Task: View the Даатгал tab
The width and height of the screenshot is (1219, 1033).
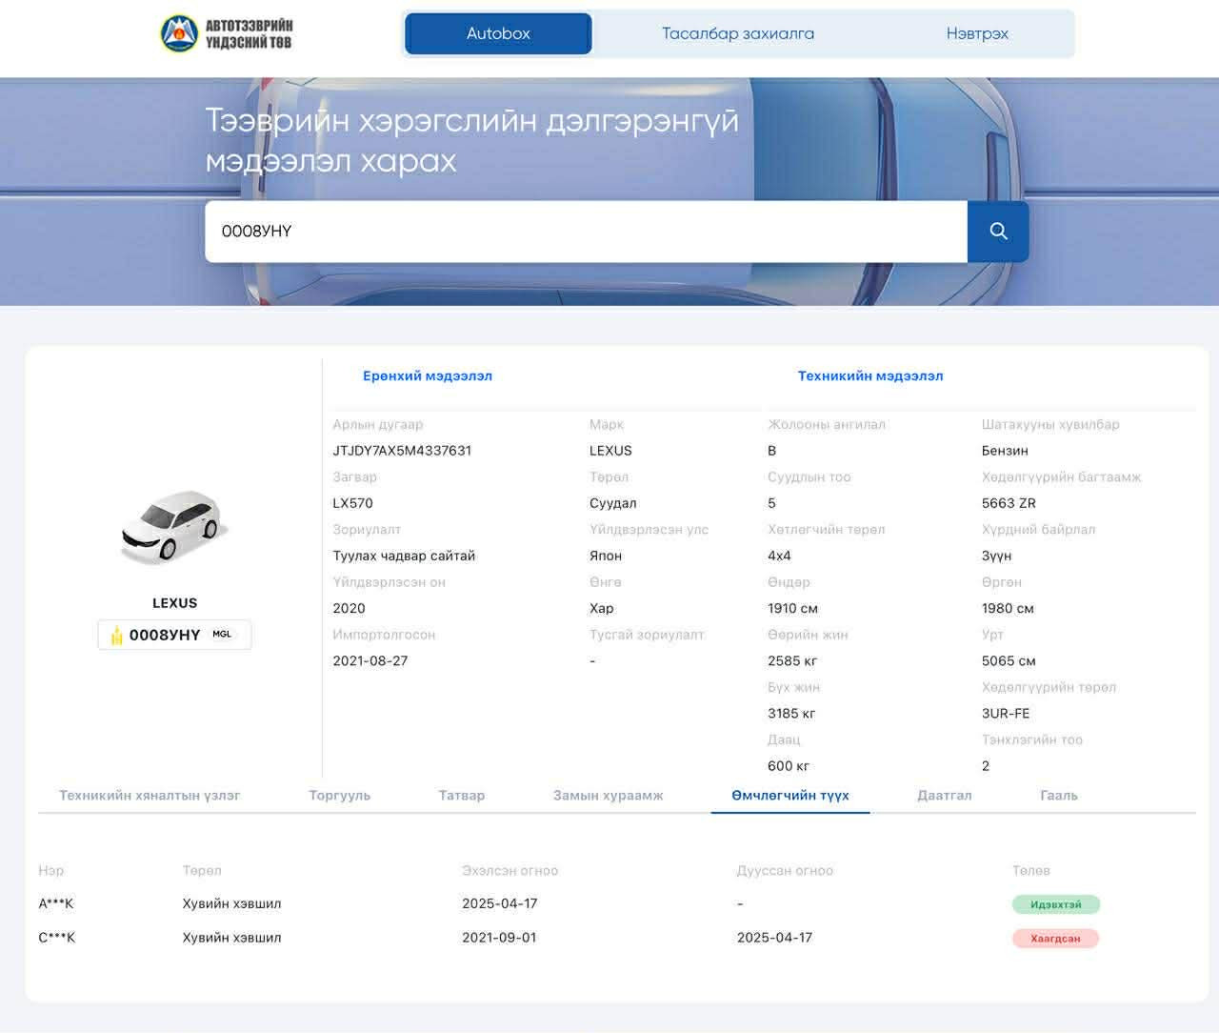Action: tap(944, 795)
